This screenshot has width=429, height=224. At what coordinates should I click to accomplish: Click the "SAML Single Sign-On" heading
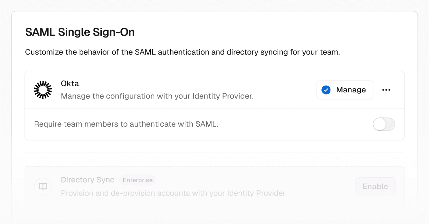coord(80,32)
